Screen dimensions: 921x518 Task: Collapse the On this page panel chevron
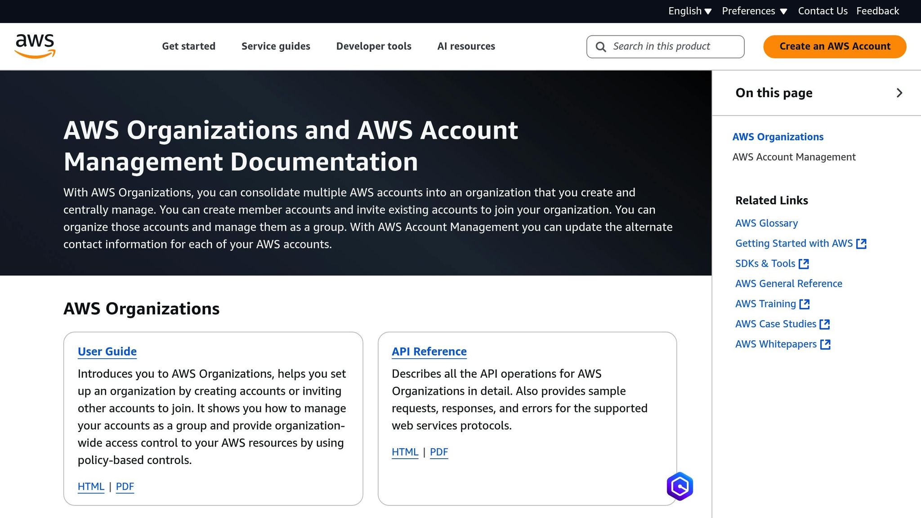pyautogui.click(x=899, y=93)
